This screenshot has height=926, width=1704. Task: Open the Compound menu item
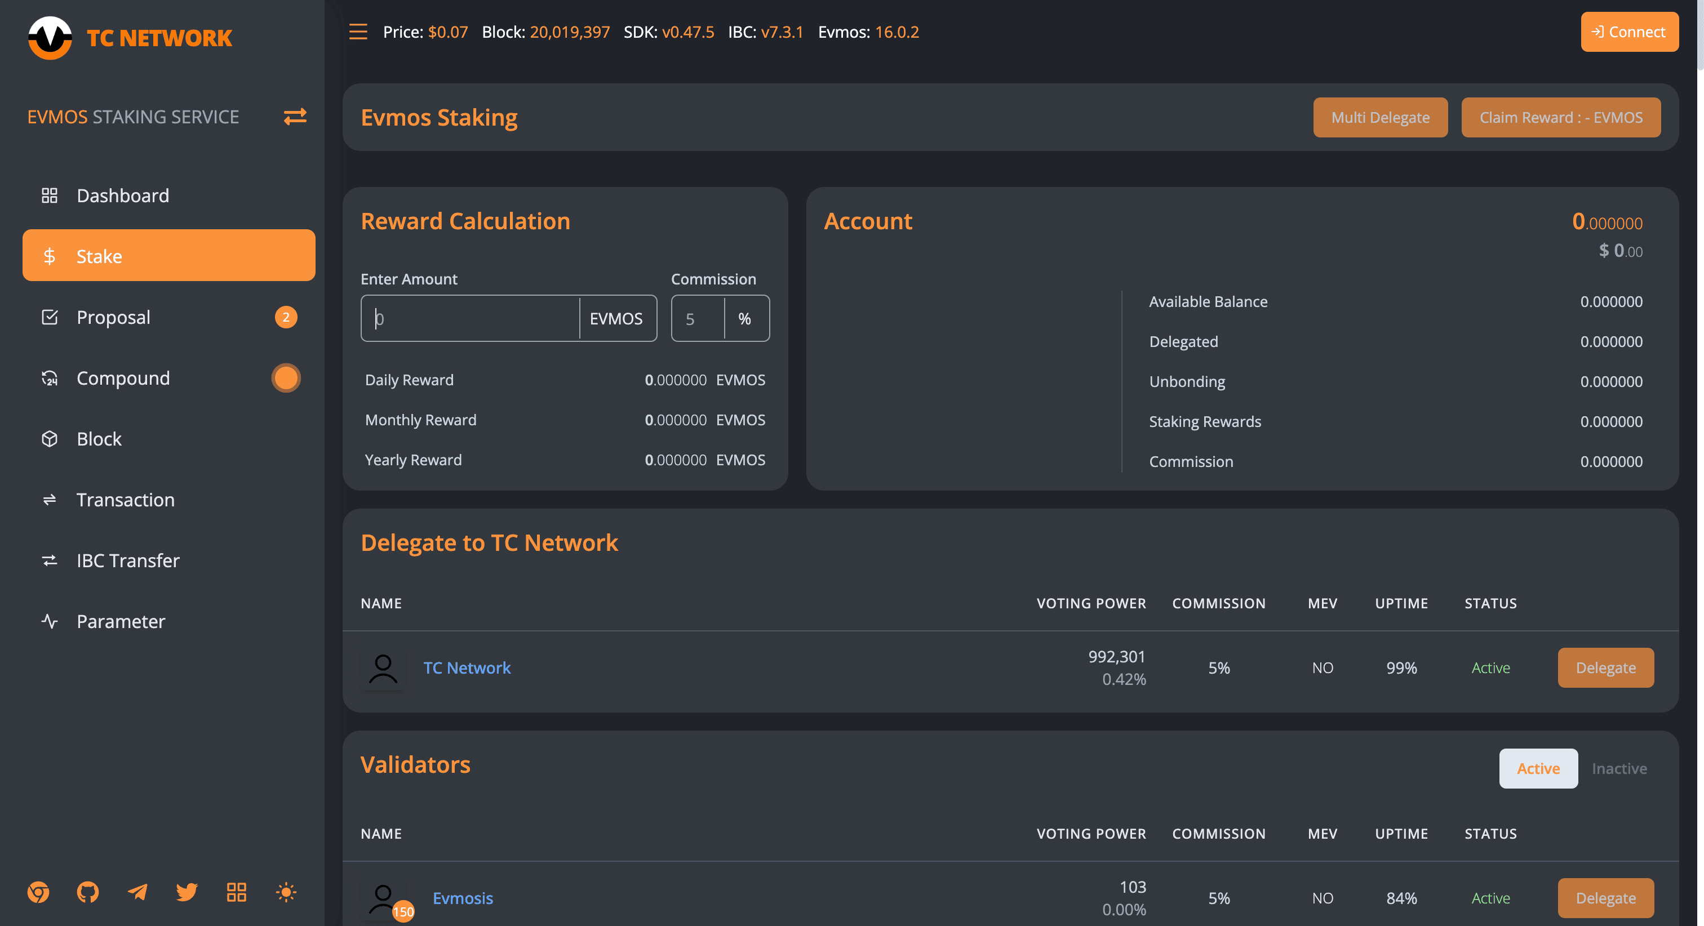click(168, 378)
